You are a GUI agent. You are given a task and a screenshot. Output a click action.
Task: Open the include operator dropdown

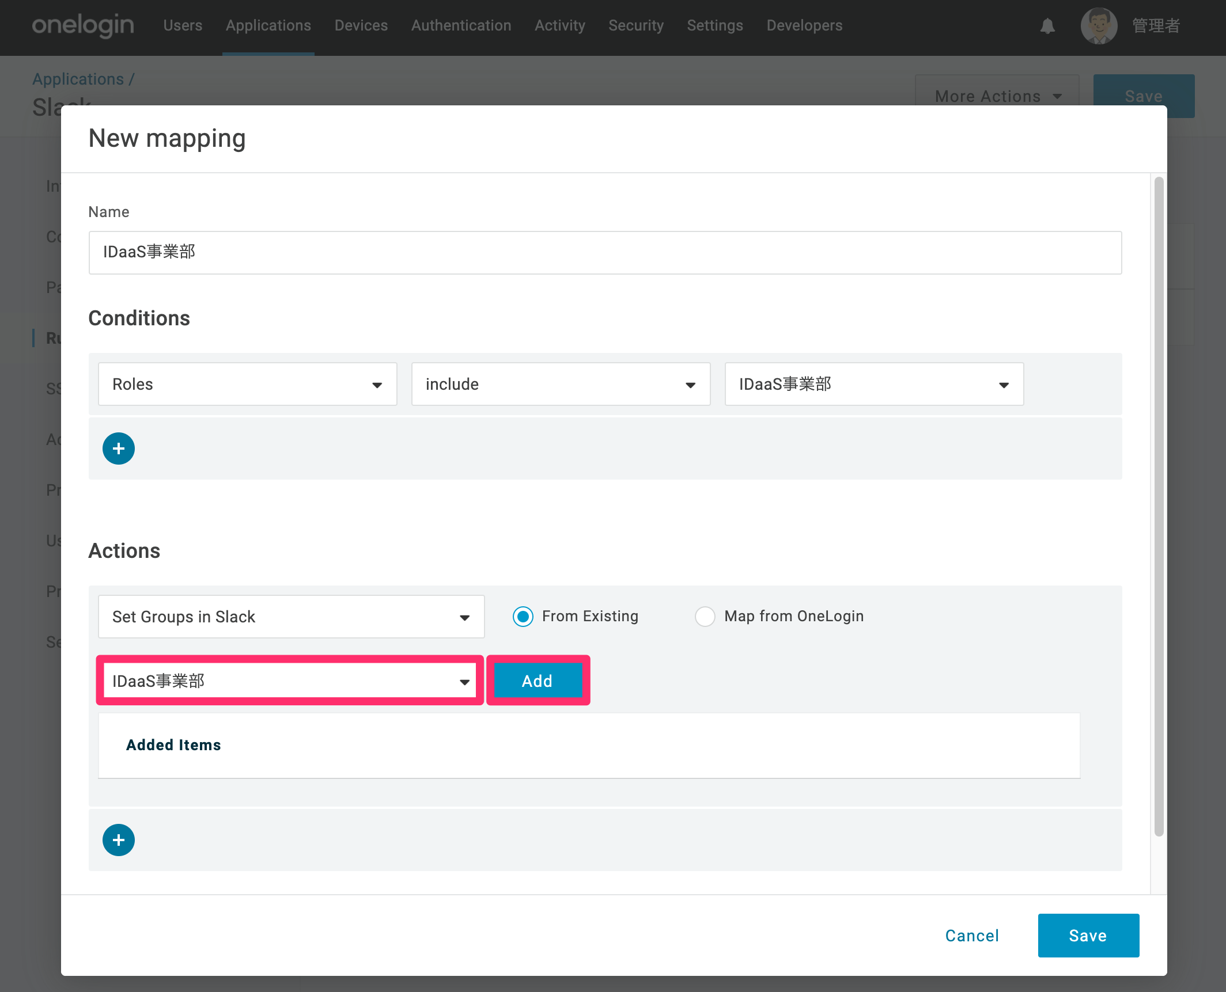561,384
